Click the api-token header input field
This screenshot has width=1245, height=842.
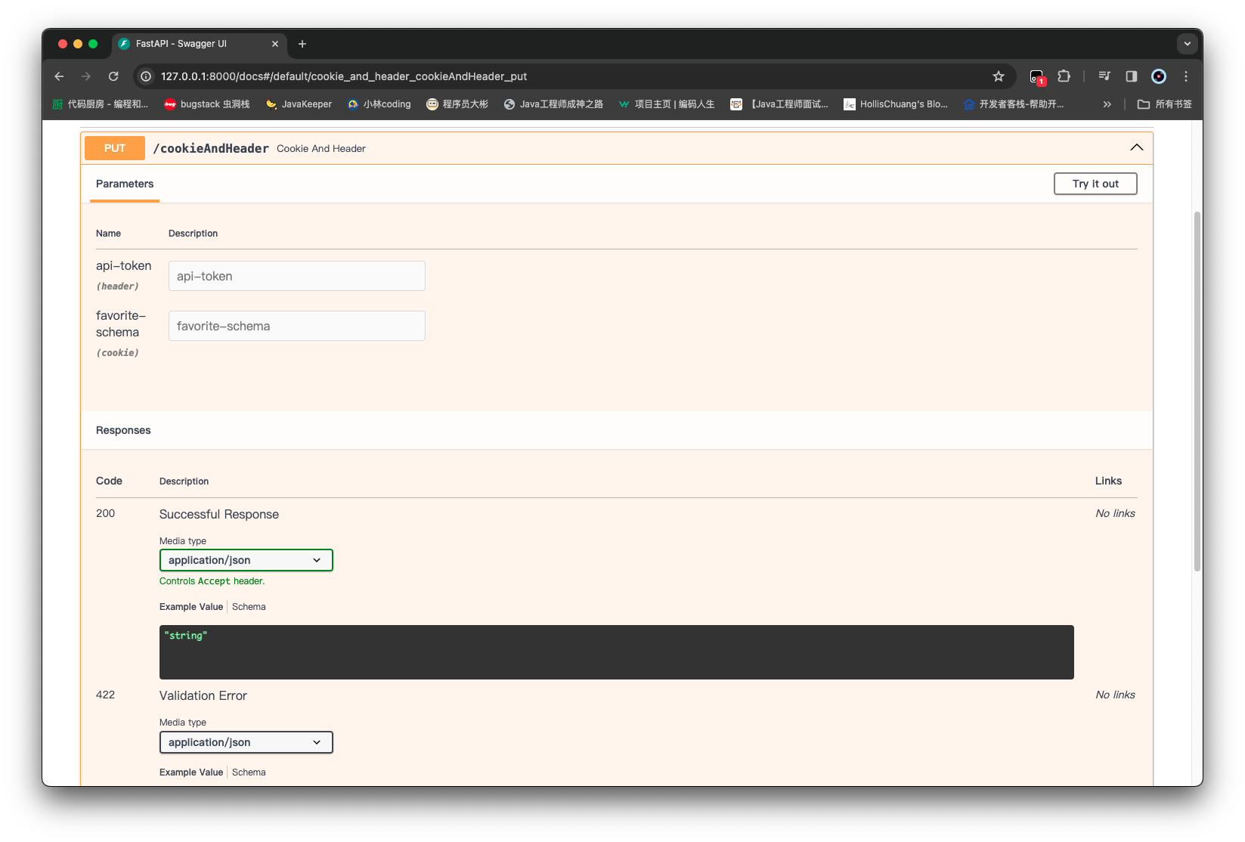[x=297, y=276]
